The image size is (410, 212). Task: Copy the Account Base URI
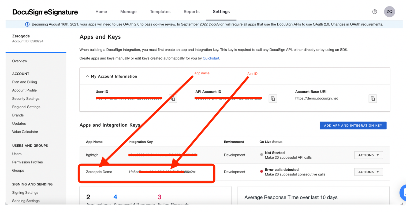pos(373,99)
